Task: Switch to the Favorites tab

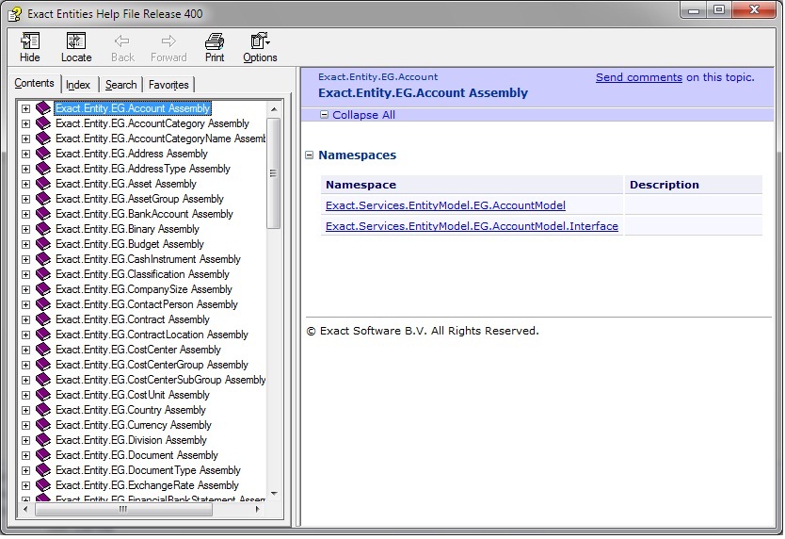Action: click(x=168, y=85)
